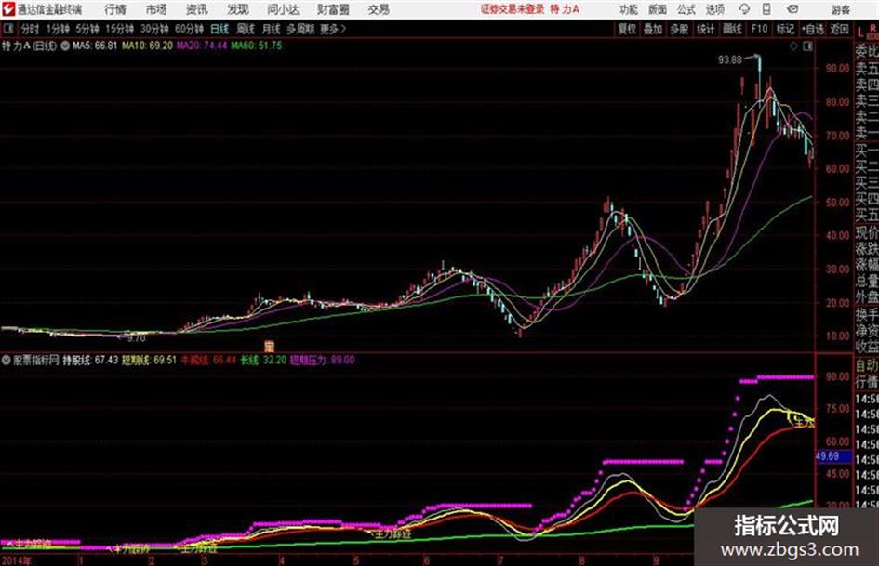The height and width of the screenshot is (566, 879).
Task: Expand main chart indicator dropdown beside 特力A(日线)
Action: click(64, 46)
